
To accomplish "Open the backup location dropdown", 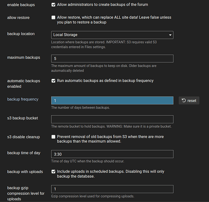I will [x=112, y=35].
